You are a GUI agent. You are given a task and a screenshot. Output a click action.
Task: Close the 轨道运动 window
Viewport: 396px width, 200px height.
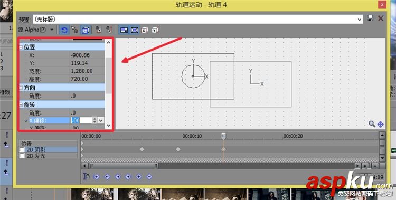(382, 5)
